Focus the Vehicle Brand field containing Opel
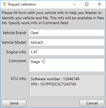Screen dimensions: 106x108 pos(67,33)
